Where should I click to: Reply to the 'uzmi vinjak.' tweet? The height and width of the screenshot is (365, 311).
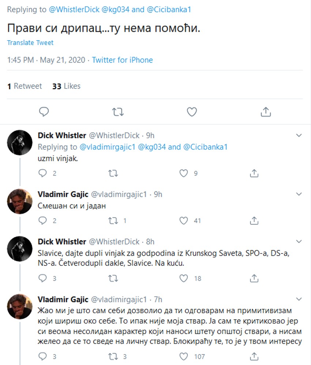point(43,173)
